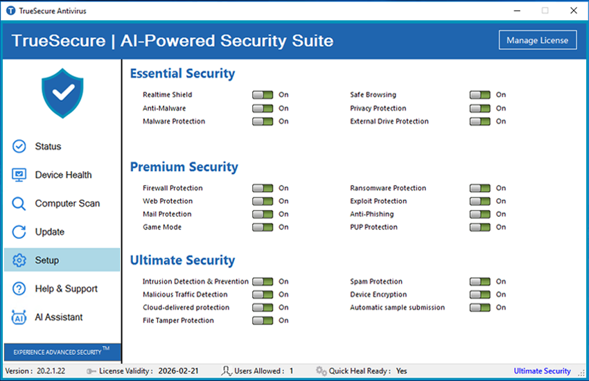Disable Device Encryption toggle

[x=480, y=295]
